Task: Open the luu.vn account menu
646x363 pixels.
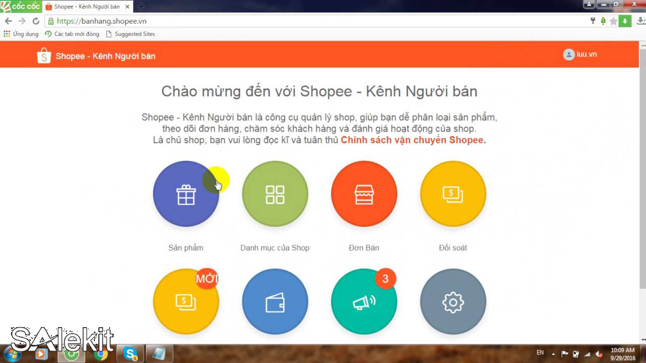Action: coord(579,54)
